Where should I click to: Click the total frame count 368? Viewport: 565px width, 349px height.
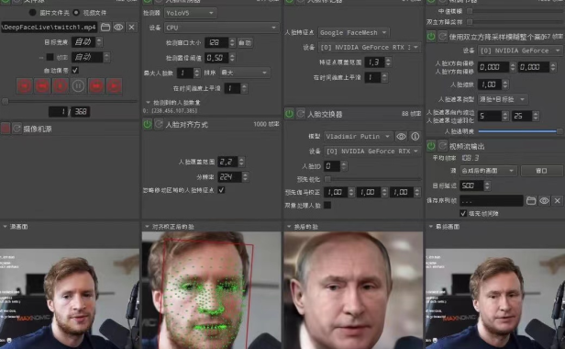81,111
